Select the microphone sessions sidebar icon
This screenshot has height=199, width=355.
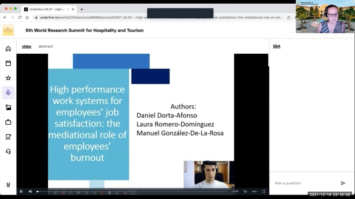click(x=8, y=93)
